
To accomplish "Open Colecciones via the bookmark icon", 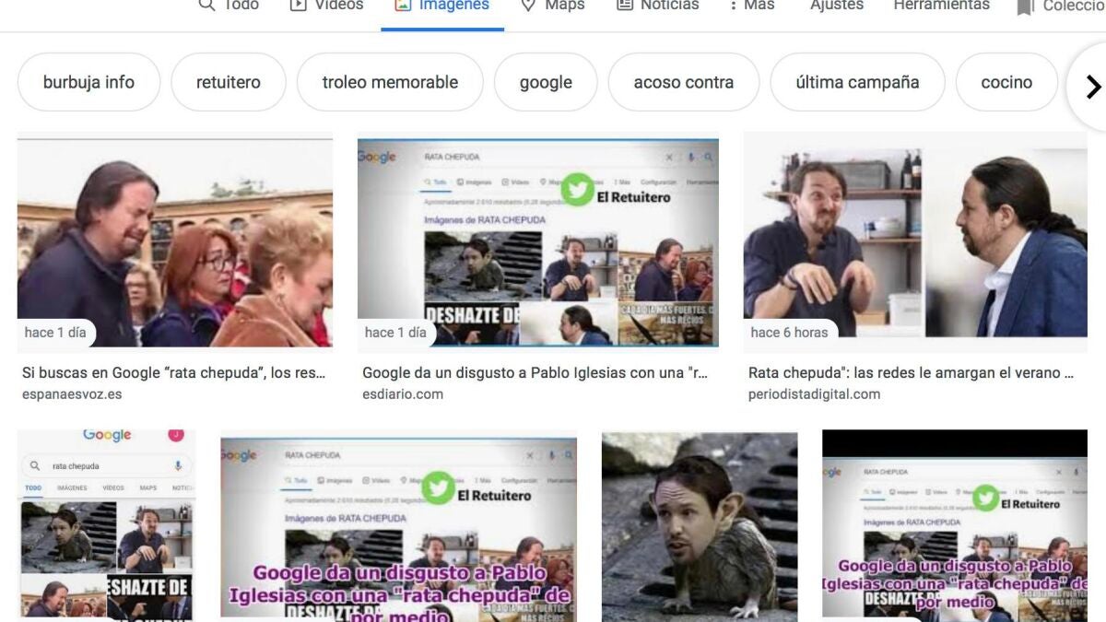I will [x=1025, y=7].
